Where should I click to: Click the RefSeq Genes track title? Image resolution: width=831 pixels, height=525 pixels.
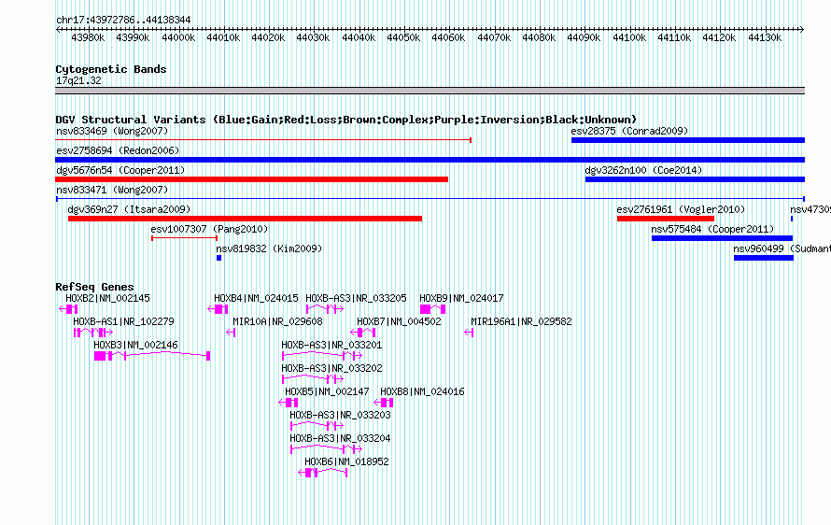coord(95,287)
